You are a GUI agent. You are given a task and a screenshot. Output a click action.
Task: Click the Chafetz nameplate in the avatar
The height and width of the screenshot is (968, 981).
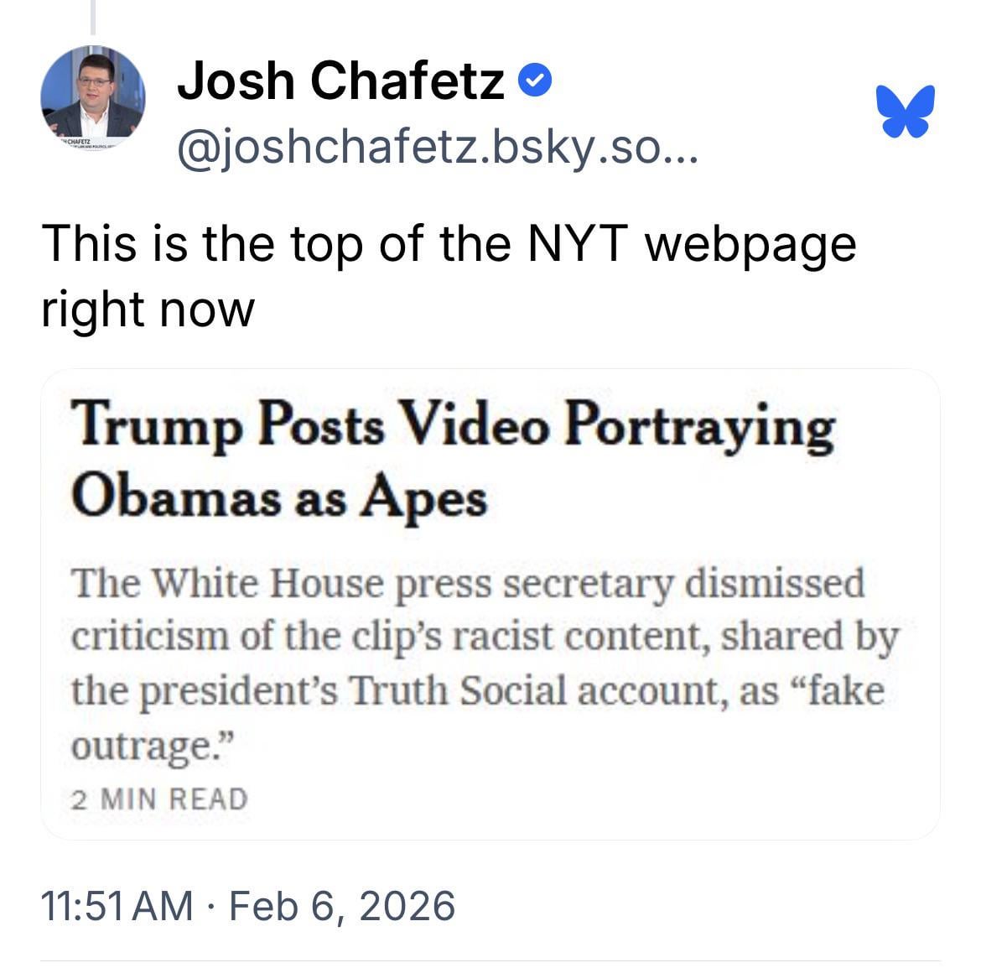82,143
